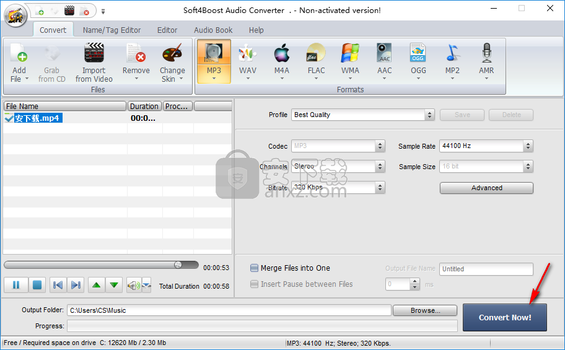Image resolution: width=565 pixels, height=350 pixels.
Task: Click quick access remove file icon
Action: (84, 11)
